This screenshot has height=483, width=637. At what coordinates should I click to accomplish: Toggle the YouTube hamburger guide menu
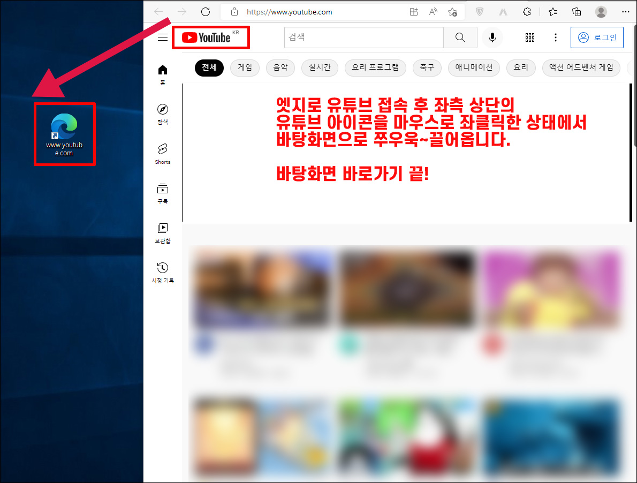click(163, 37)
